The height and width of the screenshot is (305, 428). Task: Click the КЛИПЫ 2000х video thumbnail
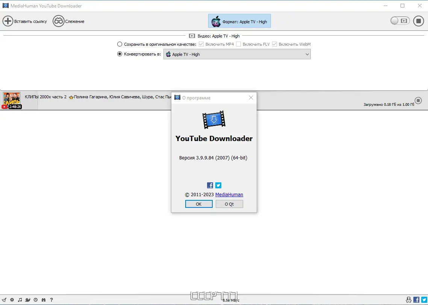pyautogui.click(x=12, y=101)
